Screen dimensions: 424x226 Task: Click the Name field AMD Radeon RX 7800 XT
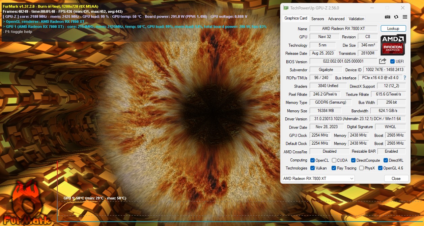pos(343,29)
